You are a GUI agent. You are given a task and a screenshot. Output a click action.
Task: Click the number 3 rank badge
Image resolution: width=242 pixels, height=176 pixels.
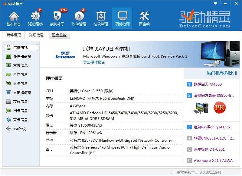click(189, 127)
